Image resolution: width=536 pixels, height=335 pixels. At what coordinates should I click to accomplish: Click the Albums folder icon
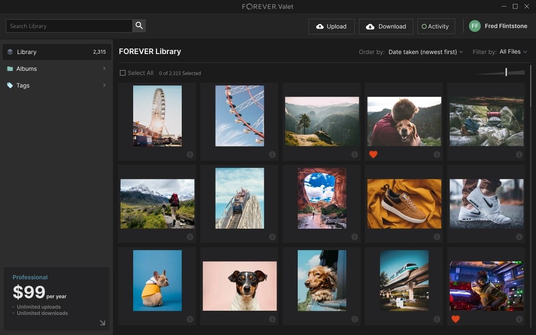coord(10,69)
